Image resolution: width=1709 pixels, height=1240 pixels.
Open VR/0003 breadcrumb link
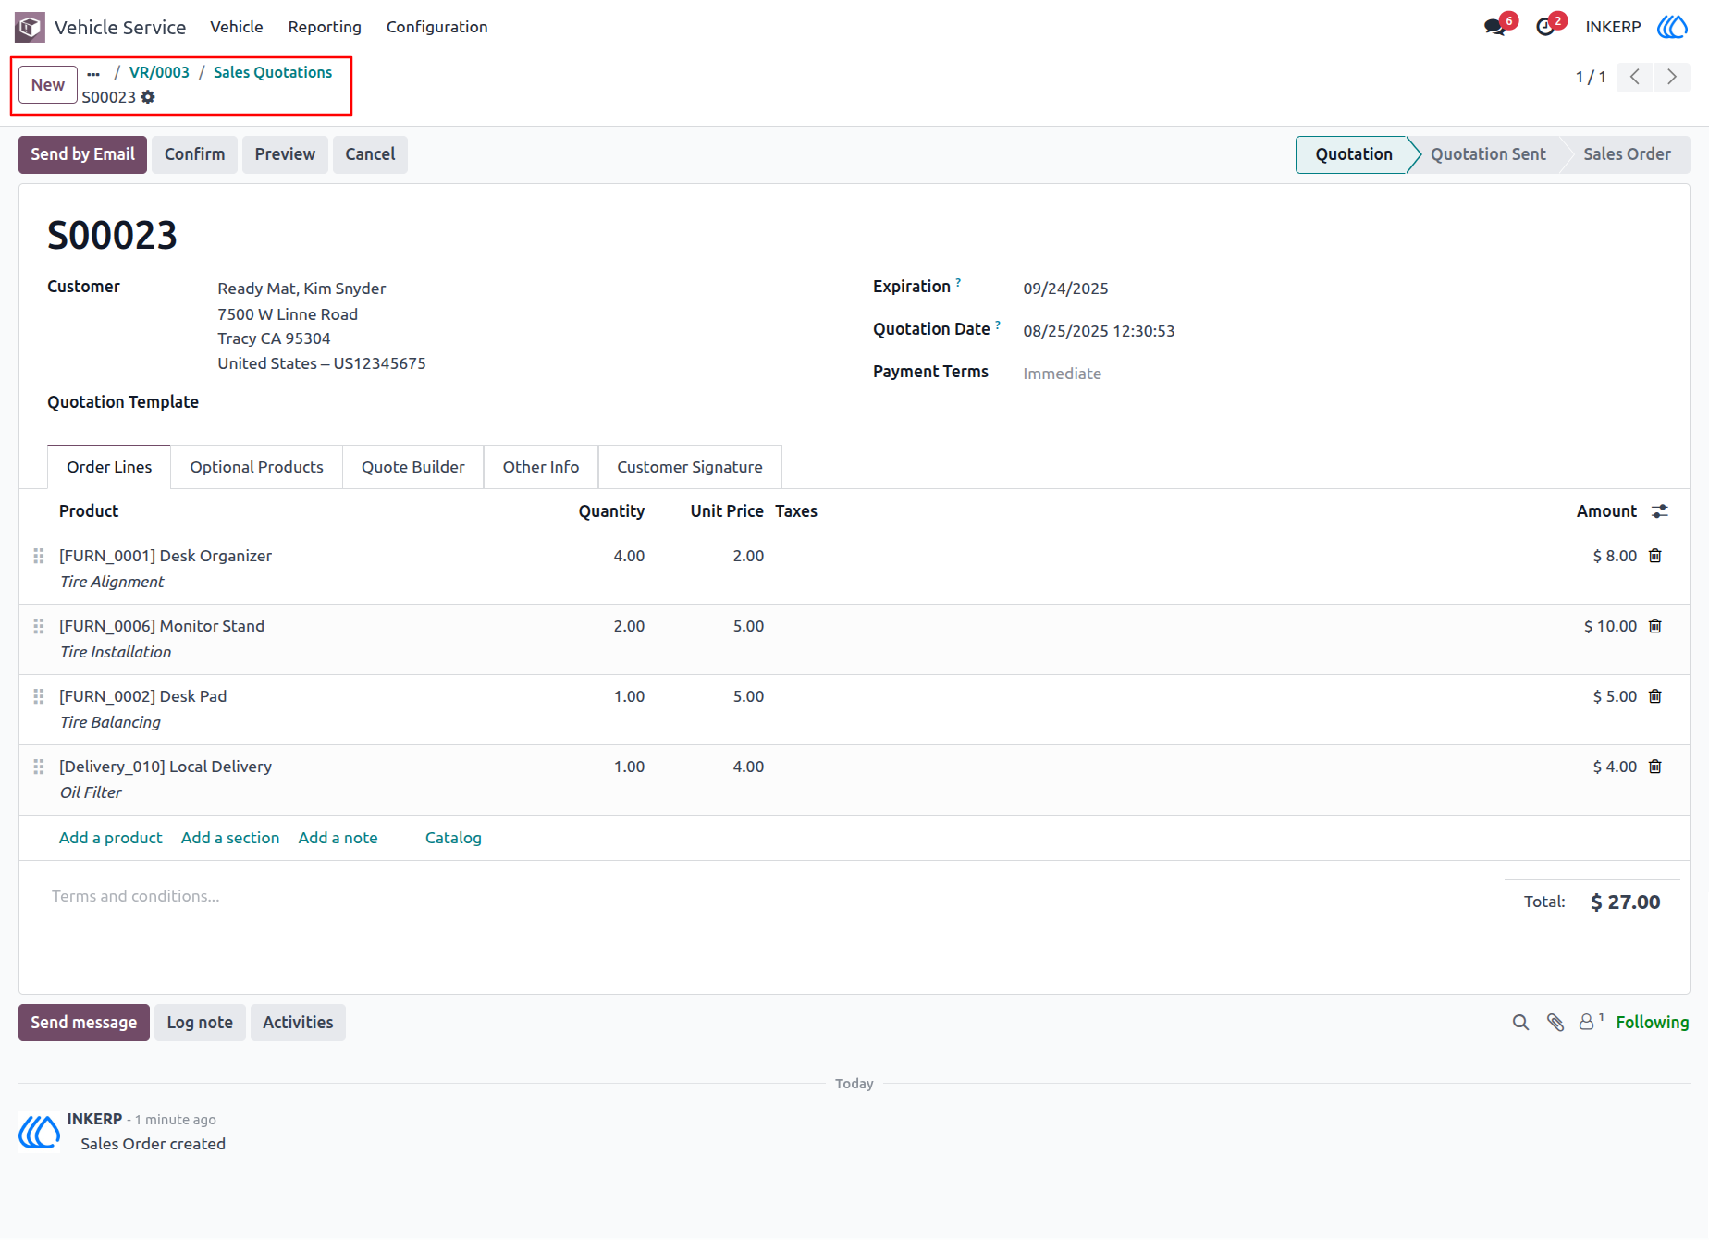159,73
